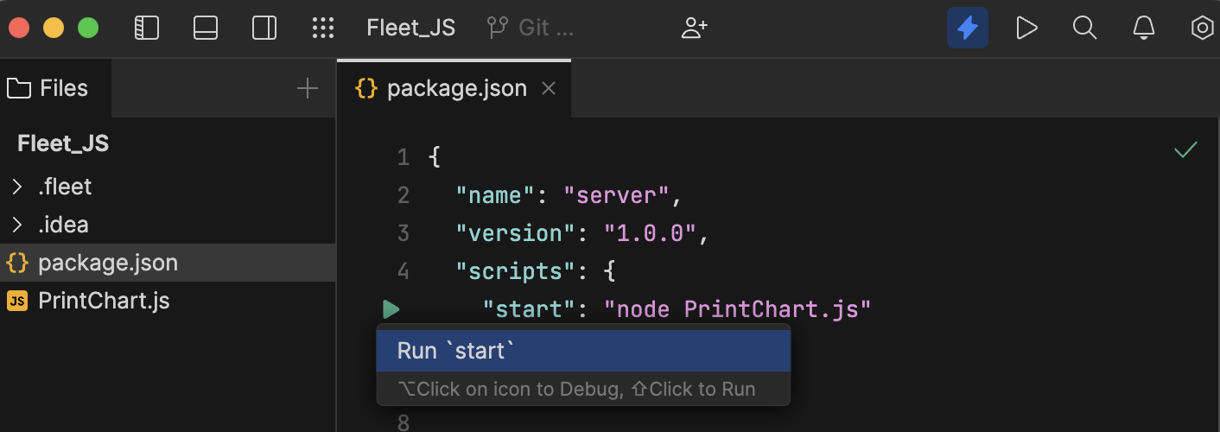Toggle the bottom panel
The image size is (1220, 432).
point(206,29)
